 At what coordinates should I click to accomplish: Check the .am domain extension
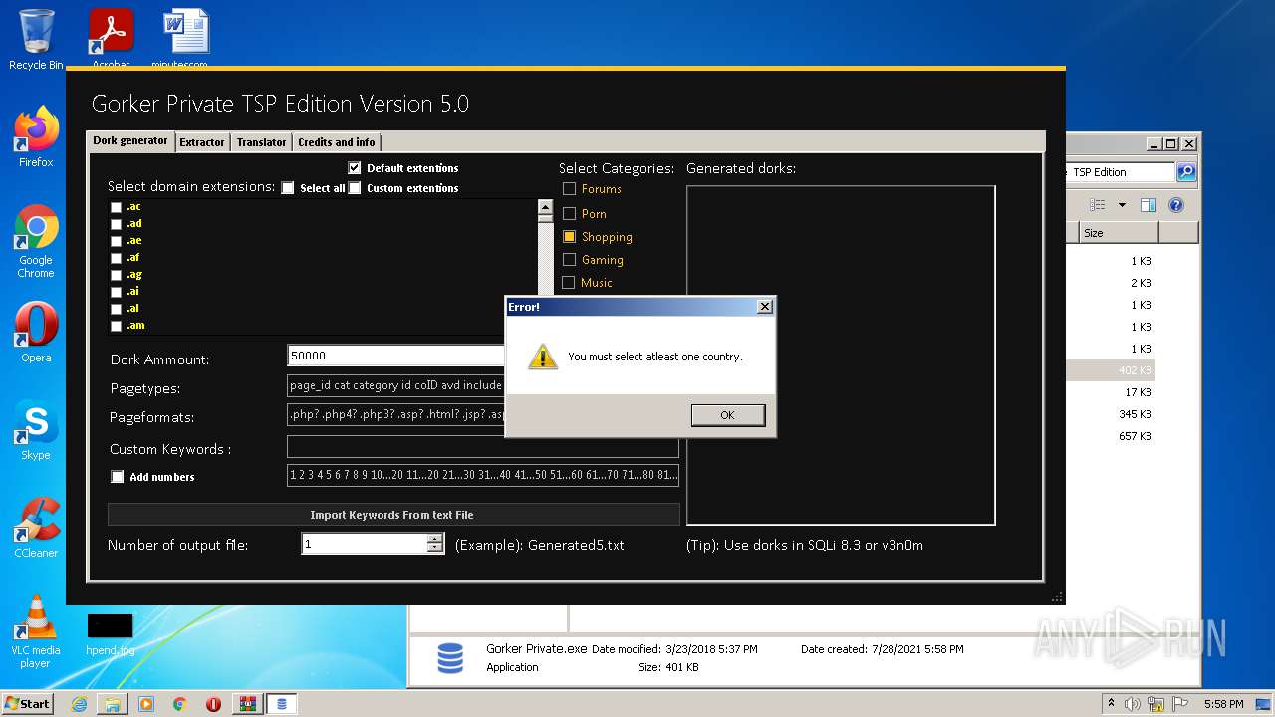pos(117,326)
